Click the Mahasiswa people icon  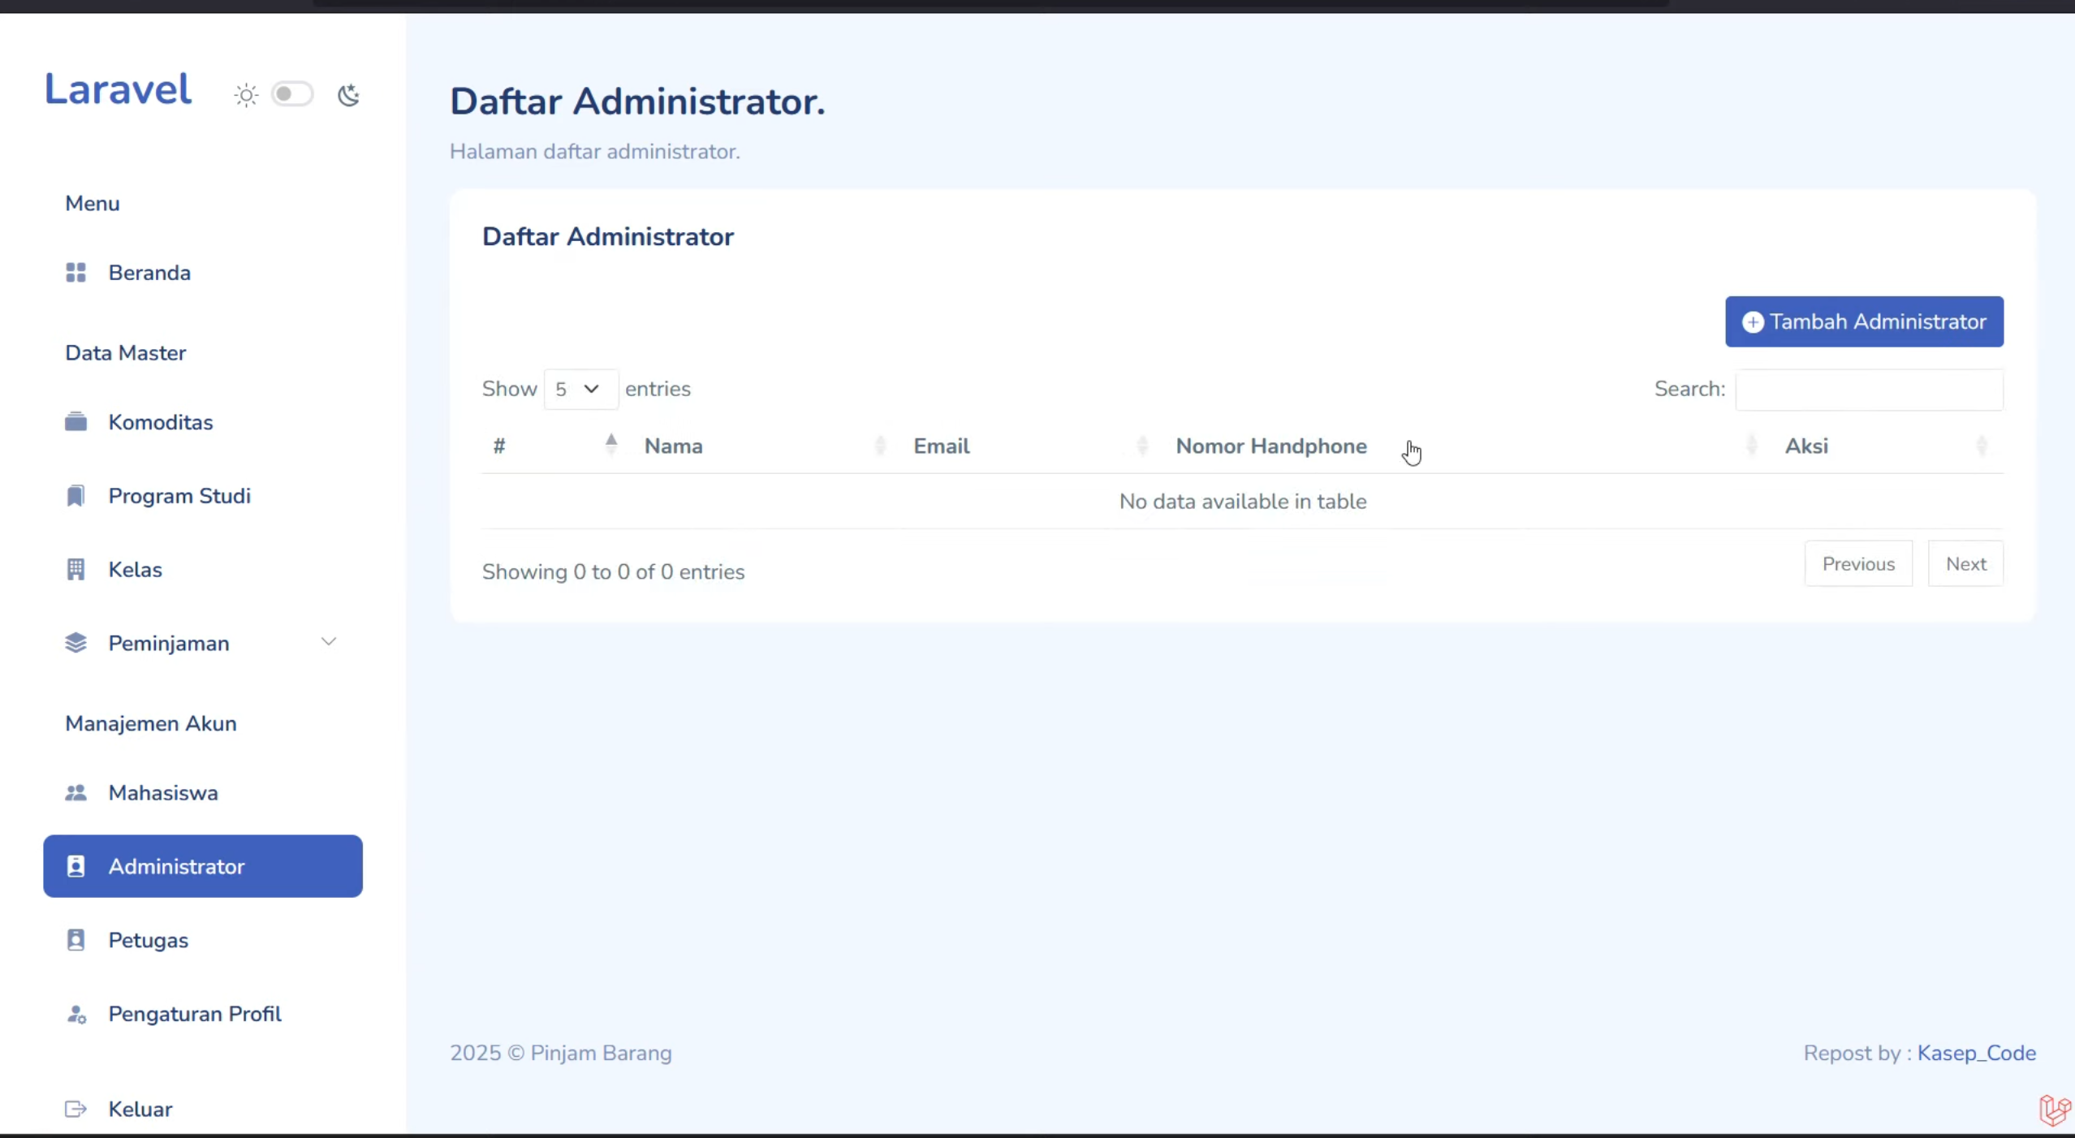click(x=75, y=793)
